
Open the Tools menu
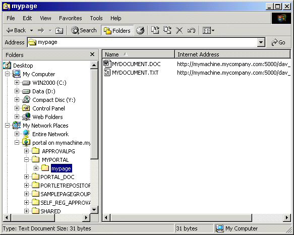tap(96, 18)
